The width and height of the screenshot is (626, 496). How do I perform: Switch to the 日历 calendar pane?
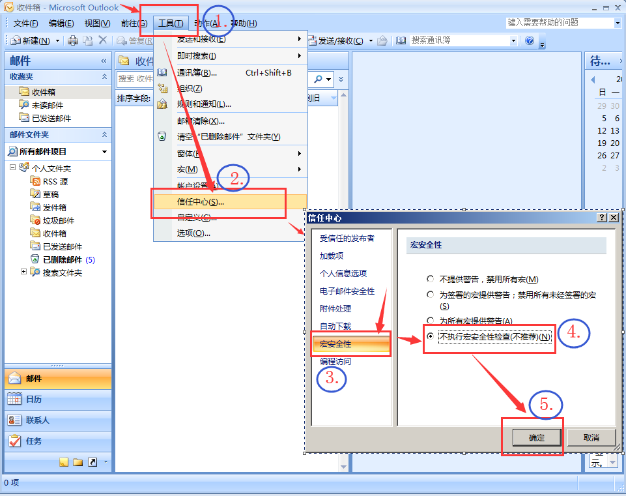(x=58, y=400)
